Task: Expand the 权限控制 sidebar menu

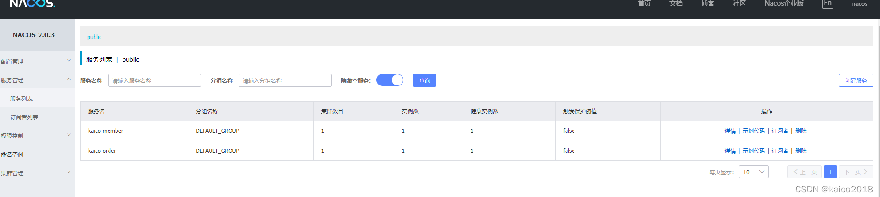Action: (36, 136)
